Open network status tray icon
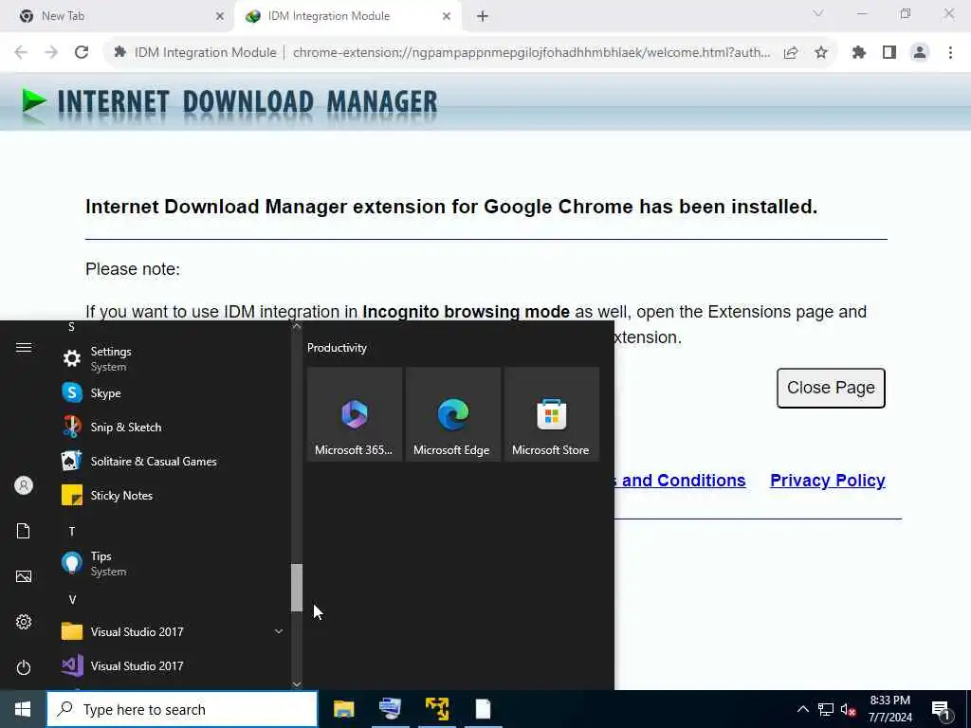Screen dimensions: 971x728 (826, 709)
